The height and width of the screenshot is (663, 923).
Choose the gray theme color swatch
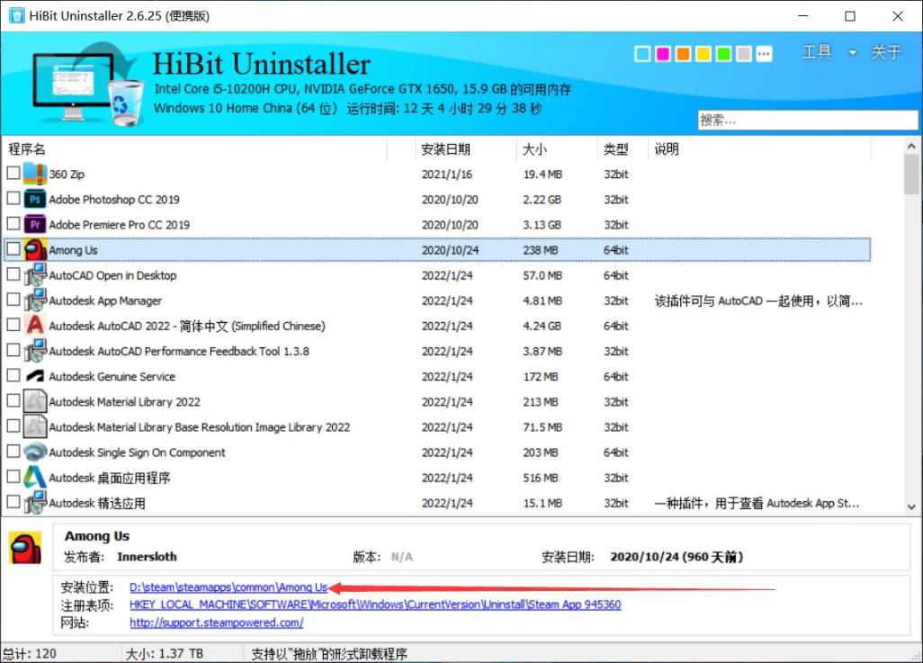pyautogui.click(x=744, y=54)
